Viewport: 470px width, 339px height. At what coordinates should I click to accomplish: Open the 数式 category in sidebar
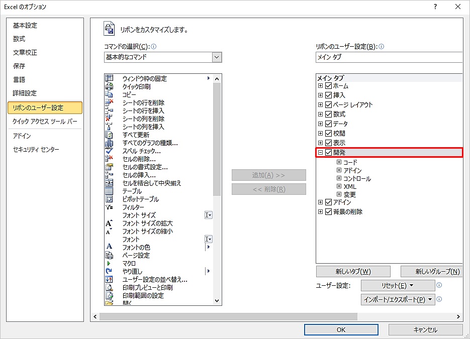tap(19, 39)
